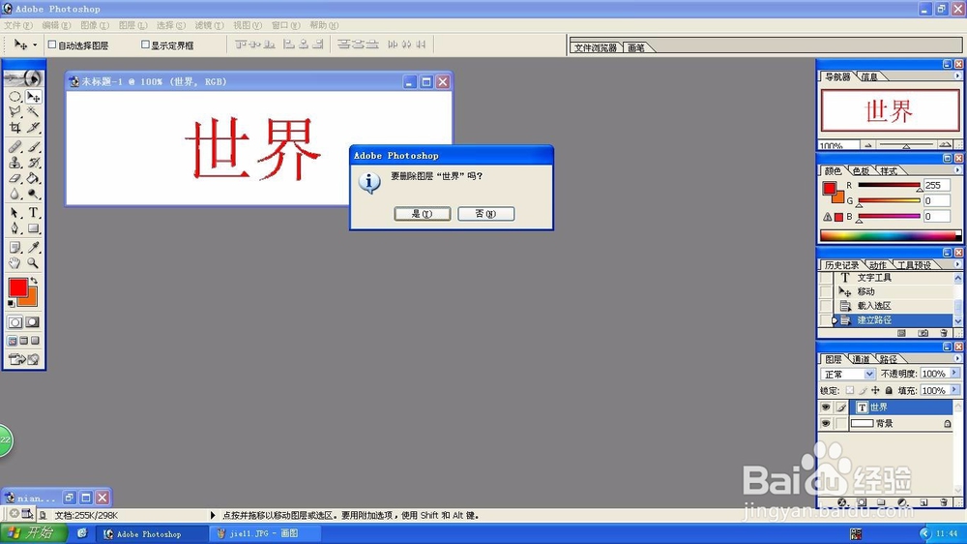
Task: Create new snapshot in History panel
Action: (x=923, y=333)
